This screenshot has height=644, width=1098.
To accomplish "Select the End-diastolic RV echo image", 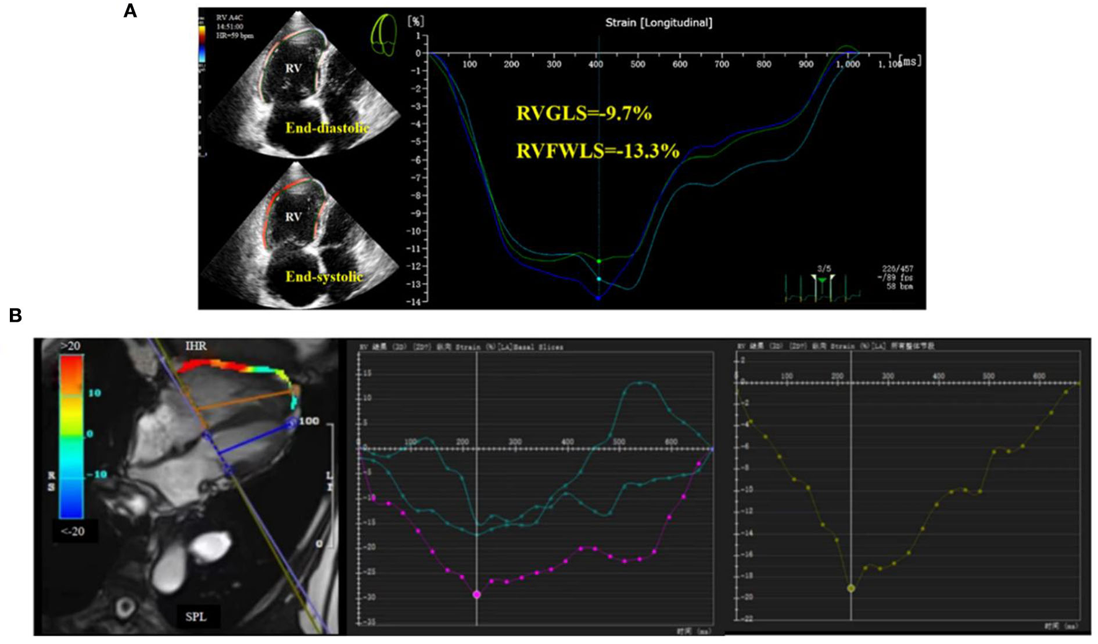I will click(296, 84).
